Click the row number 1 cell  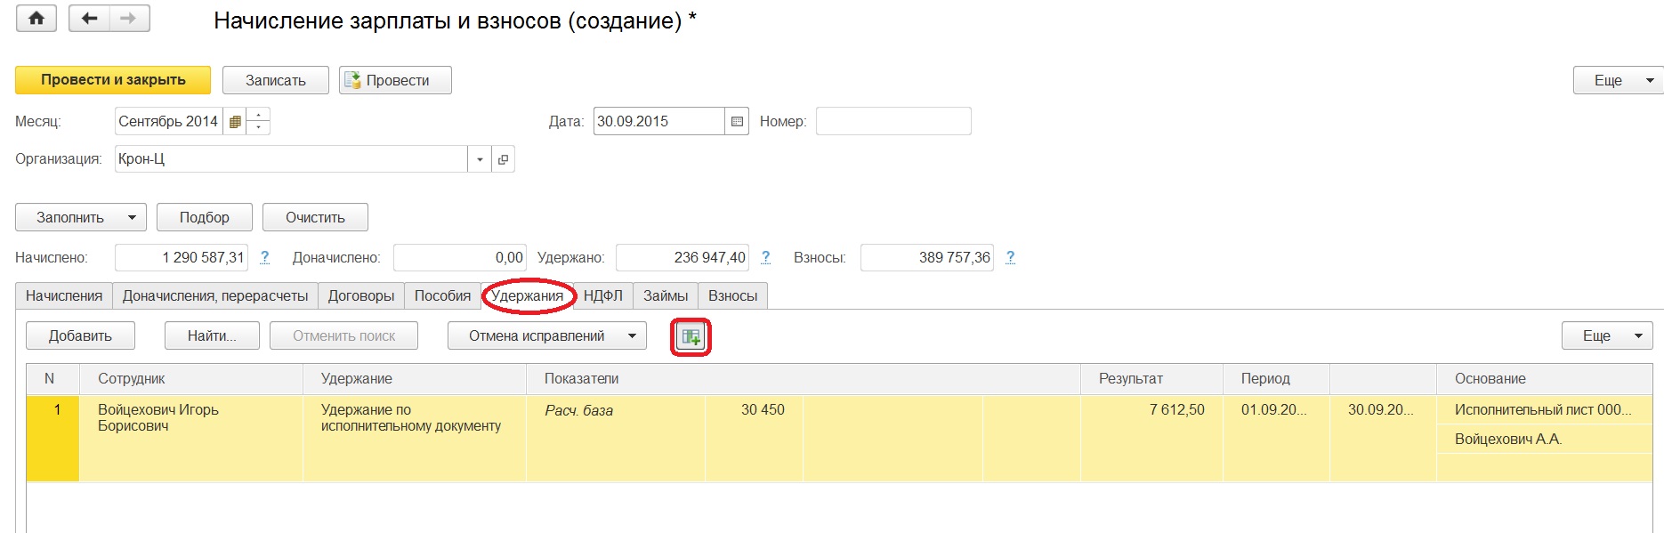[53, 439]
